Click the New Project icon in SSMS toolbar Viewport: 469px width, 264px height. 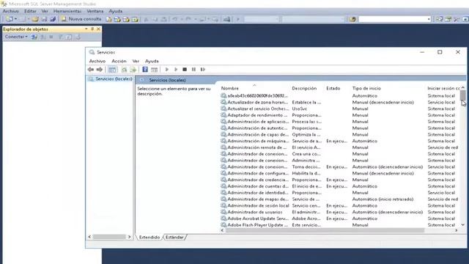tap(10, 19)
